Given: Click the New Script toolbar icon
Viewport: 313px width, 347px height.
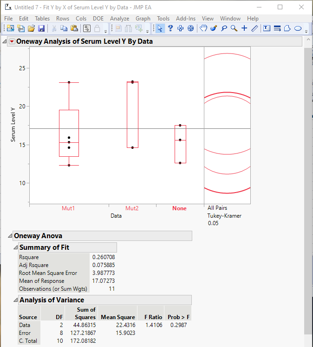Looking at the screenshot, I should coord(21,28).
